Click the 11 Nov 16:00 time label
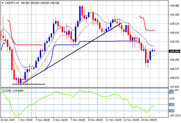This screenshot has height=123, width=181. pos(114,120)
